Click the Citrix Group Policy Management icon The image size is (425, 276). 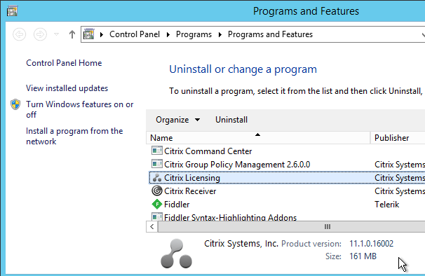157,164
